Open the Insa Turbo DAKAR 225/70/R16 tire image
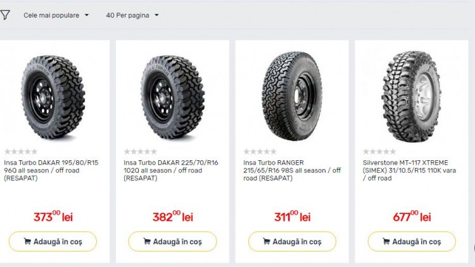Screen dimensions: 475x267 [172, 97]
